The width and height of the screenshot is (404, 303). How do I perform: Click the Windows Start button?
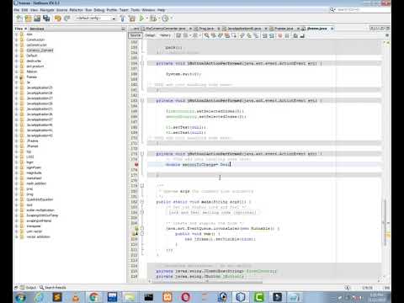[21, 297]
